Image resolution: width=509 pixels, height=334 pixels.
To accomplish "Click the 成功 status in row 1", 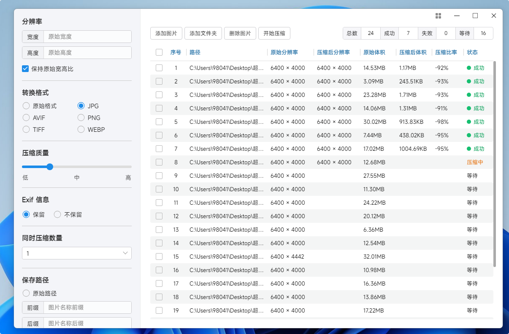I will pyautogui.click(x=476, y=68).
